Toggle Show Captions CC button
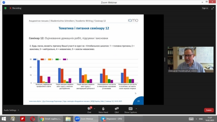The height and width of the screenshot is (122, 217). 131,109
